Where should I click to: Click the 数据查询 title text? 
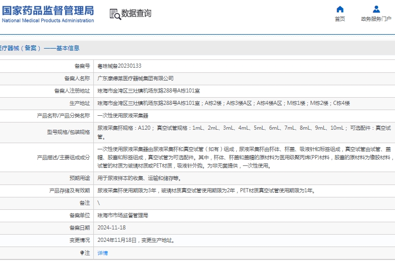[x=136, y=13]
